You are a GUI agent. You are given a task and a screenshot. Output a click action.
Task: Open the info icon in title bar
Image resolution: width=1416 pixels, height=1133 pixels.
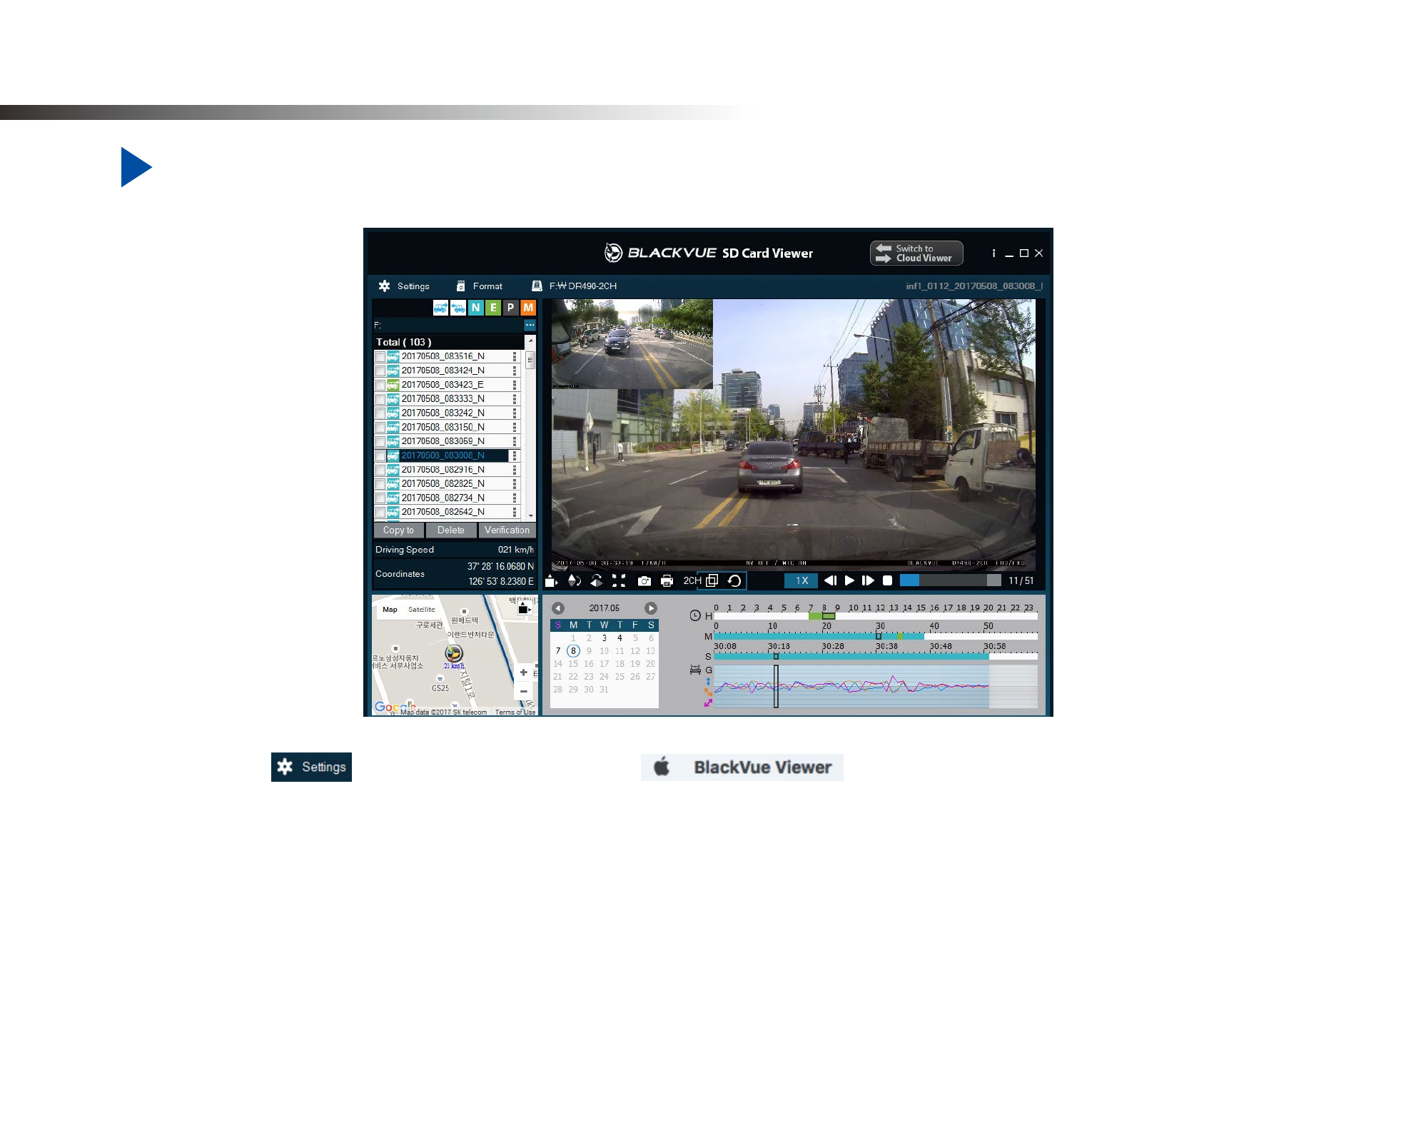tap(993, 253)
